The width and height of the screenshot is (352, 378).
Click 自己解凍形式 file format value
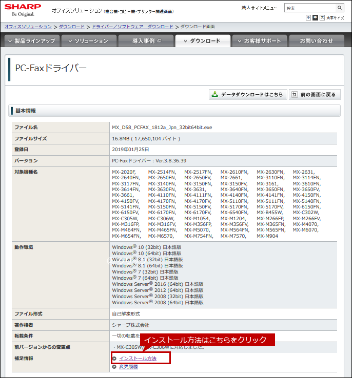(126, 314)
